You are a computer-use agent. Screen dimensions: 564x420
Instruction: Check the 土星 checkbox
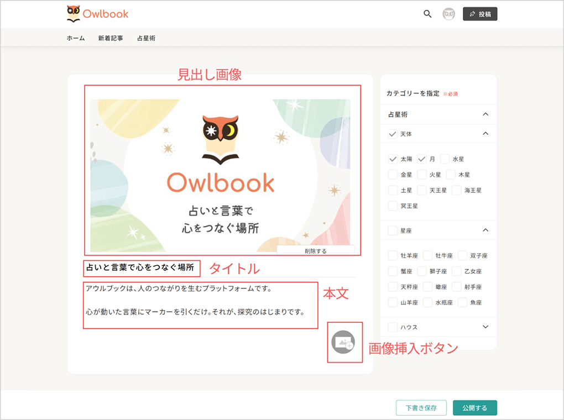pos(393,190)
